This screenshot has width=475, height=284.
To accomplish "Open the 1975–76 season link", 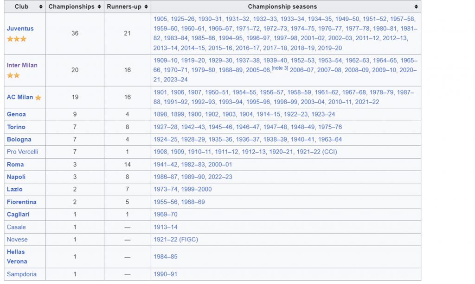I will coord(330,127).
